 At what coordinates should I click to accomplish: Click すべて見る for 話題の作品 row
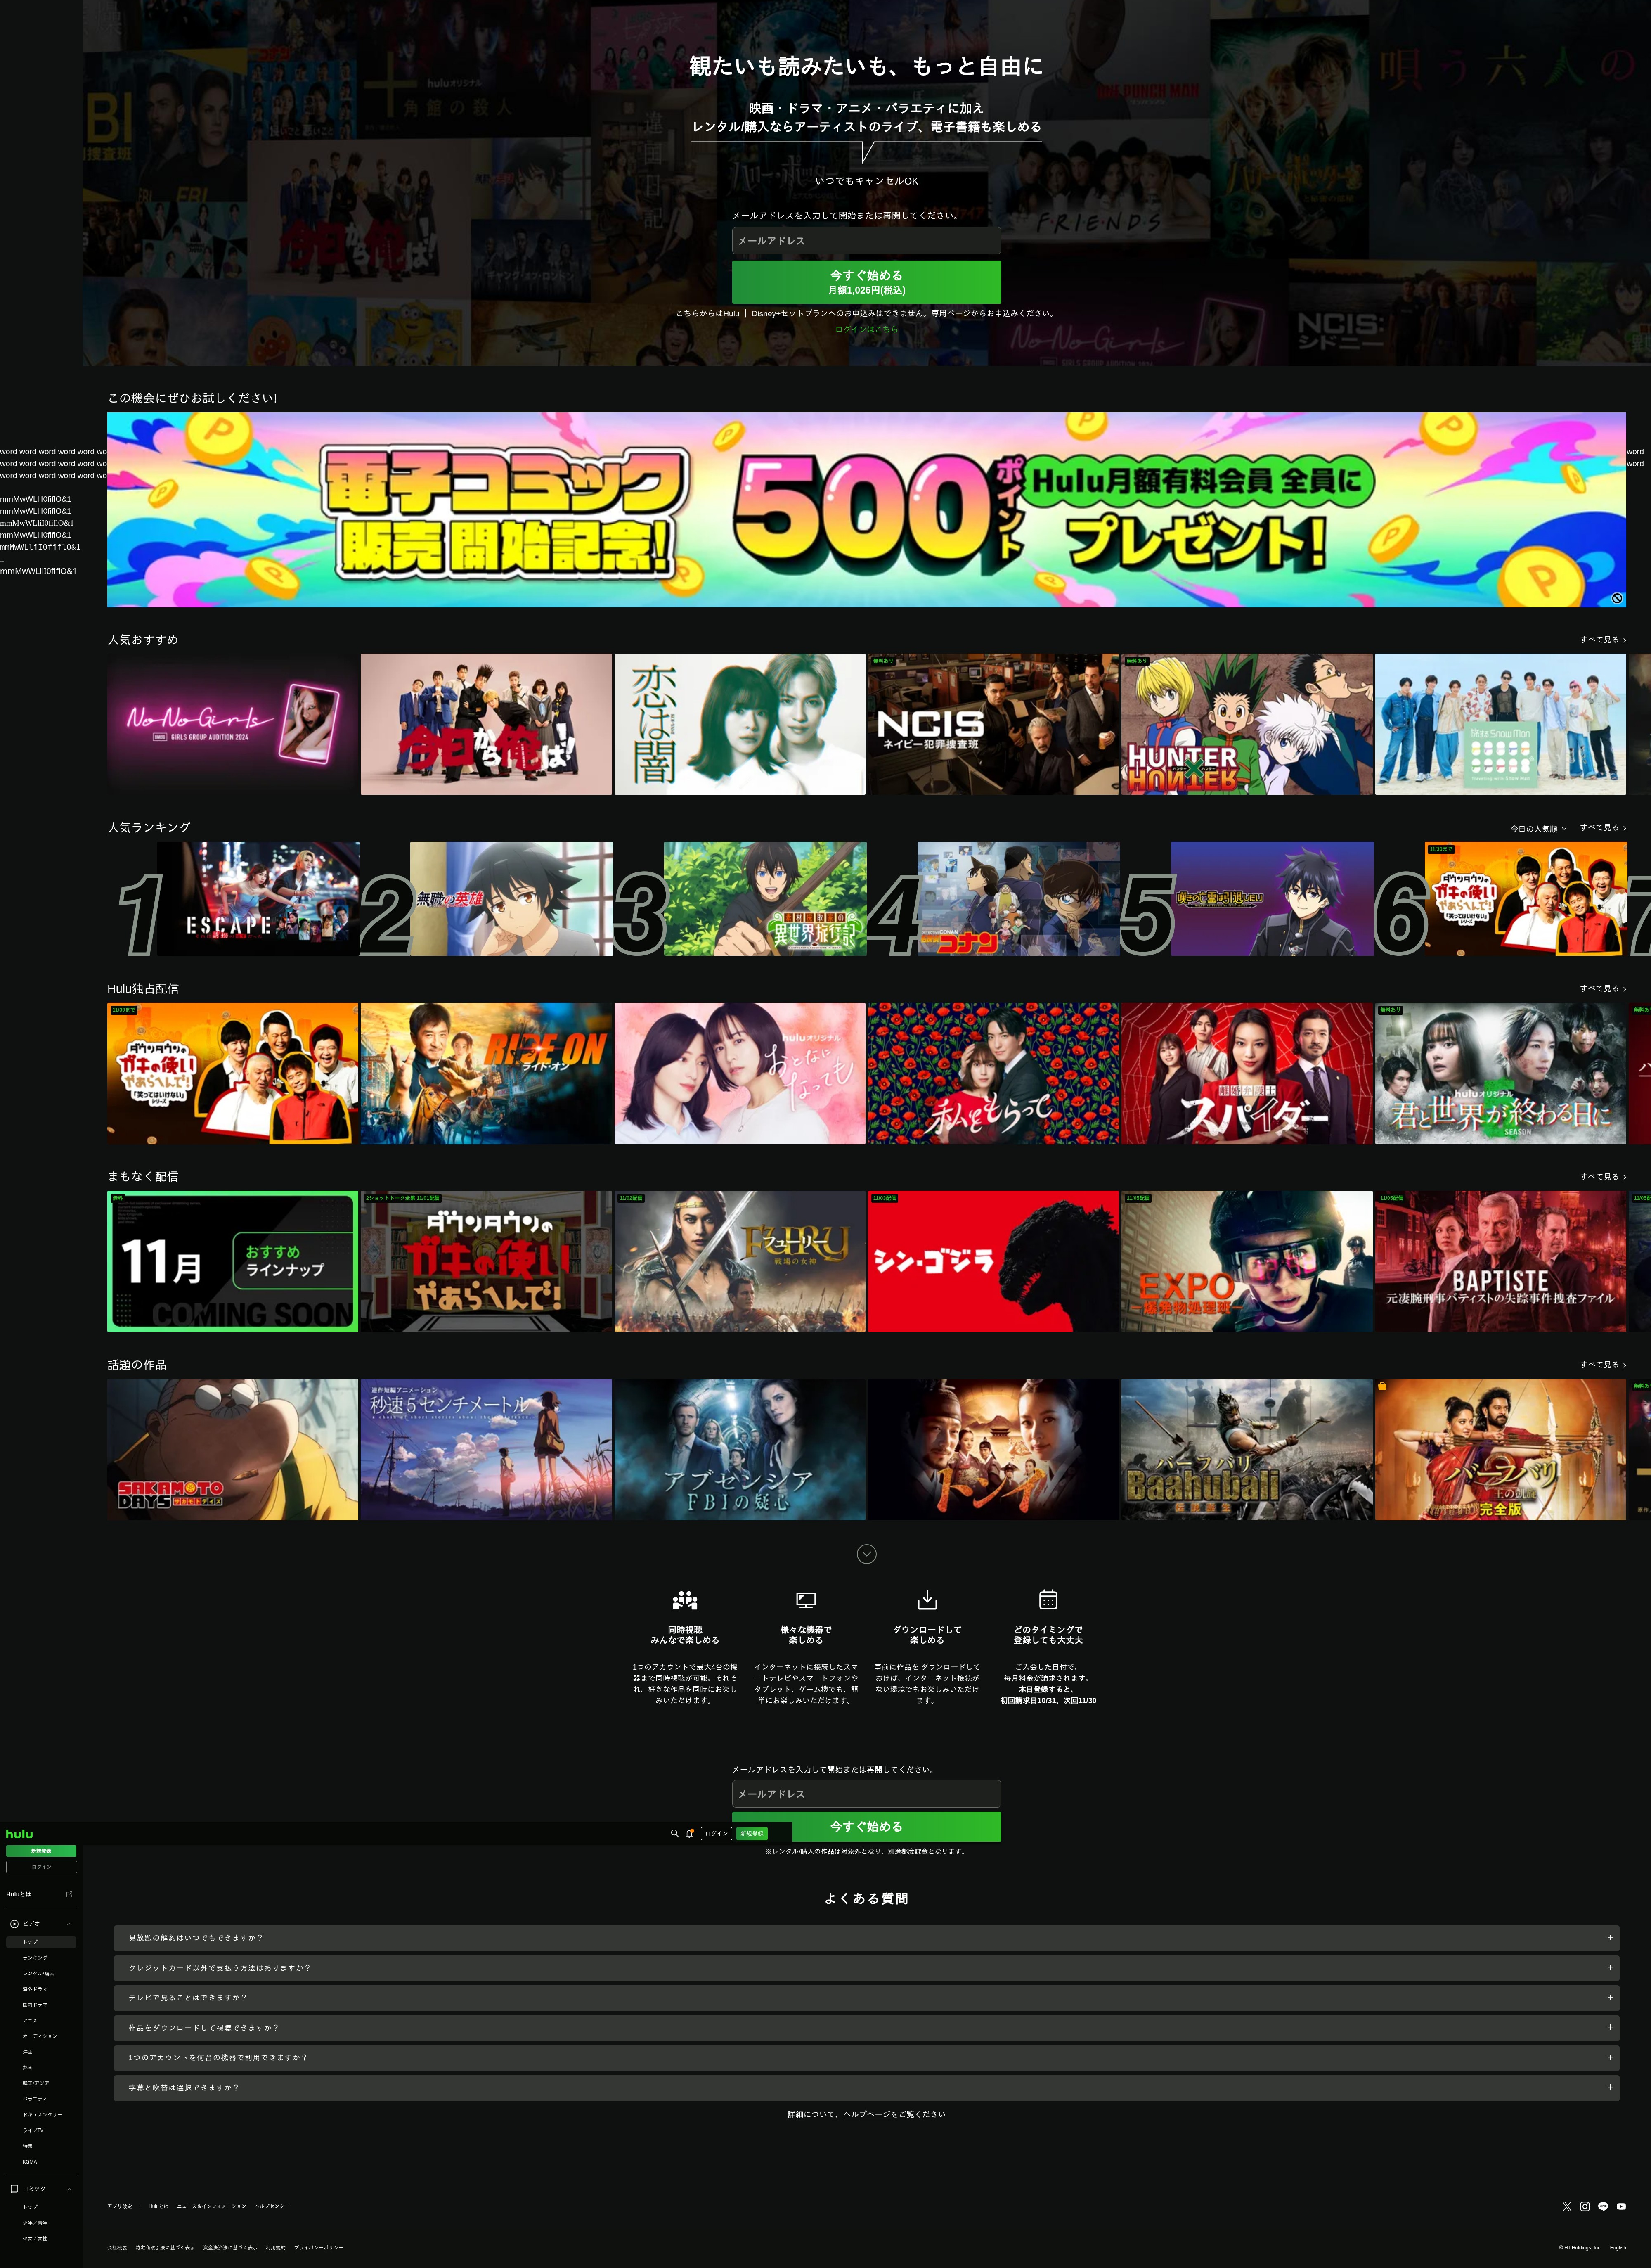(x=1603, y=1365)
